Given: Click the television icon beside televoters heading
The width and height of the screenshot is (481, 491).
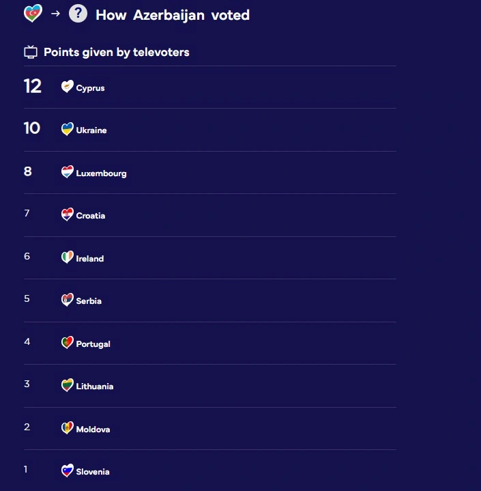Looking at the screenshot, I should [31, 52].
